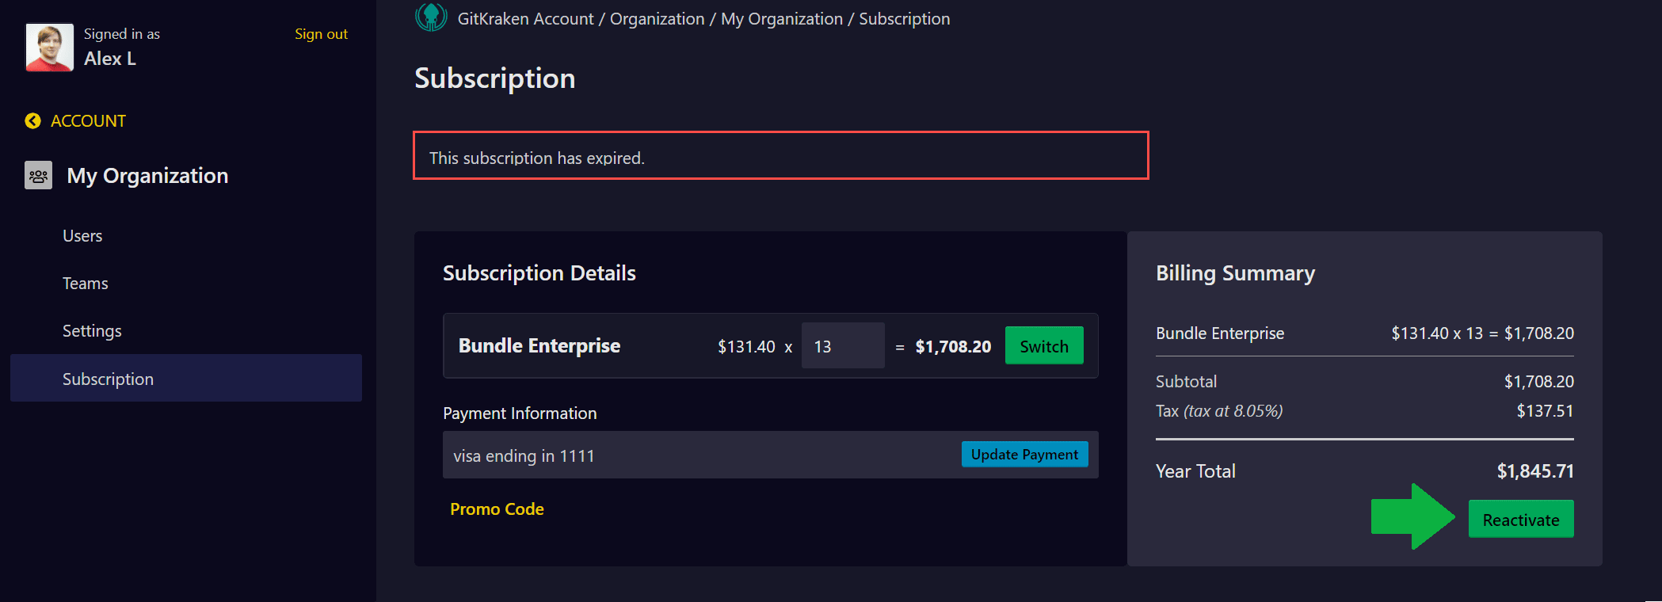1662x602 pixels.
Task: Click the yellow back arrow beside ACCOUNT
Action: point(32,120)
